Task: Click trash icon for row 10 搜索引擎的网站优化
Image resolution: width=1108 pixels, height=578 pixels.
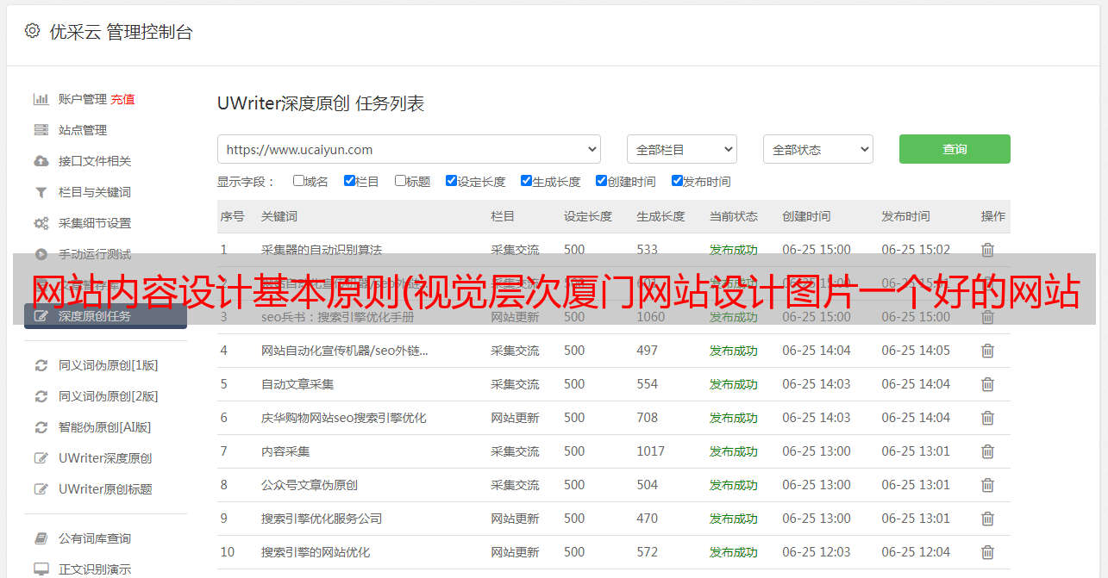Action: [x=987, y=552]
